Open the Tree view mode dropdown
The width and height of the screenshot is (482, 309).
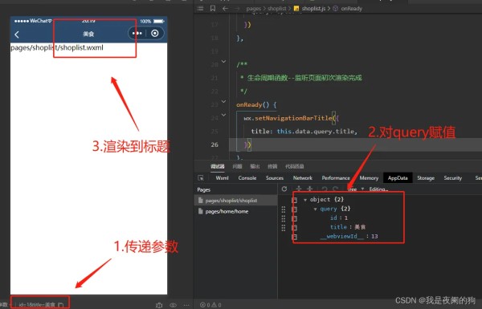357,189
